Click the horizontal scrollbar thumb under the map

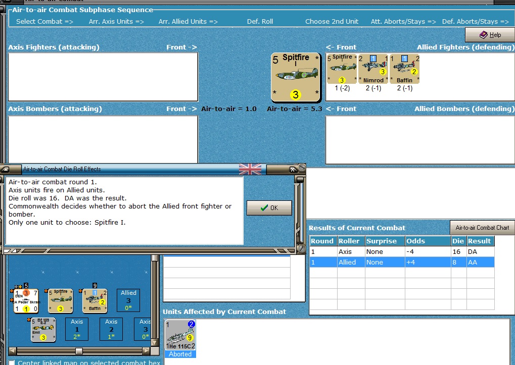pos(79,351)
